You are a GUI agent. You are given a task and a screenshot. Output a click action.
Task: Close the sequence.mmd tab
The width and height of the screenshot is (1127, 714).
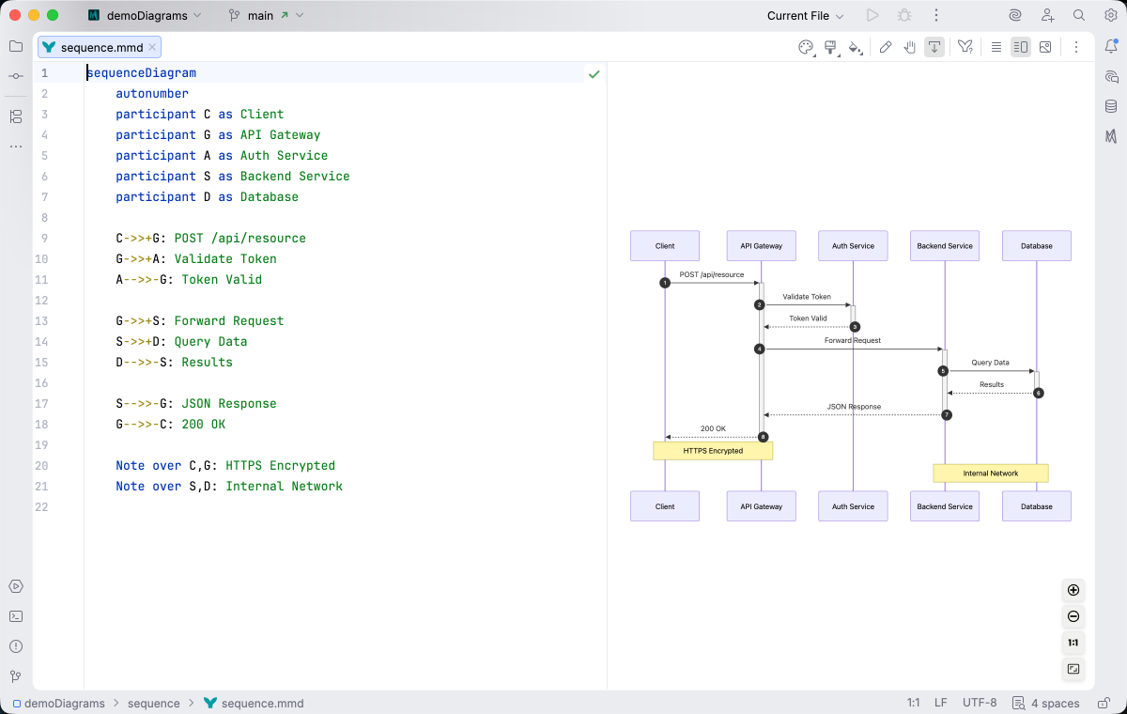152,47
